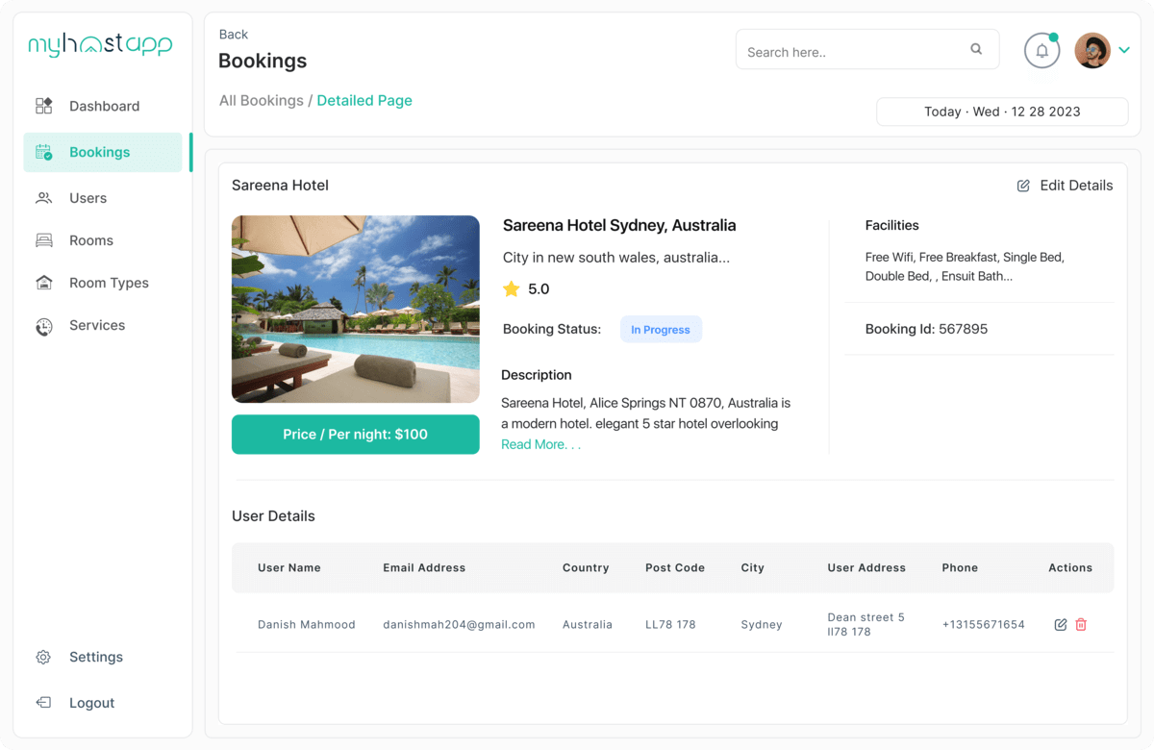Screen dimensions: 1154x750
Task: Click the Back link
Action: coord(233,35)
